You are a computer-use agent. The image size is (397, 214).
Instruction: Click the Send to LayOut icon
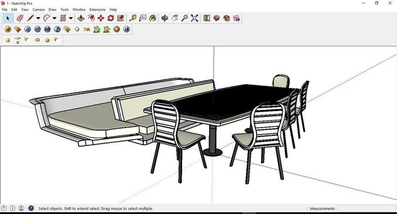pyautogui.click(x=236, y=18)
